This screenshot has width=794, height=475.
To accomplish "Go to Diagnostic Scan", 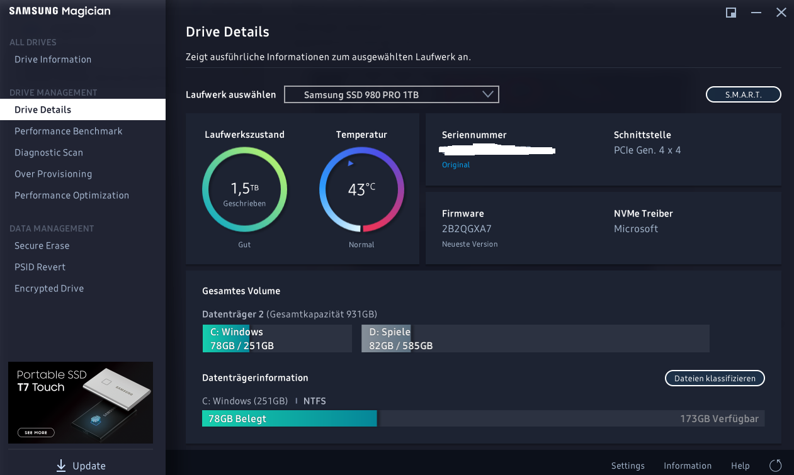I will point(48,152).
